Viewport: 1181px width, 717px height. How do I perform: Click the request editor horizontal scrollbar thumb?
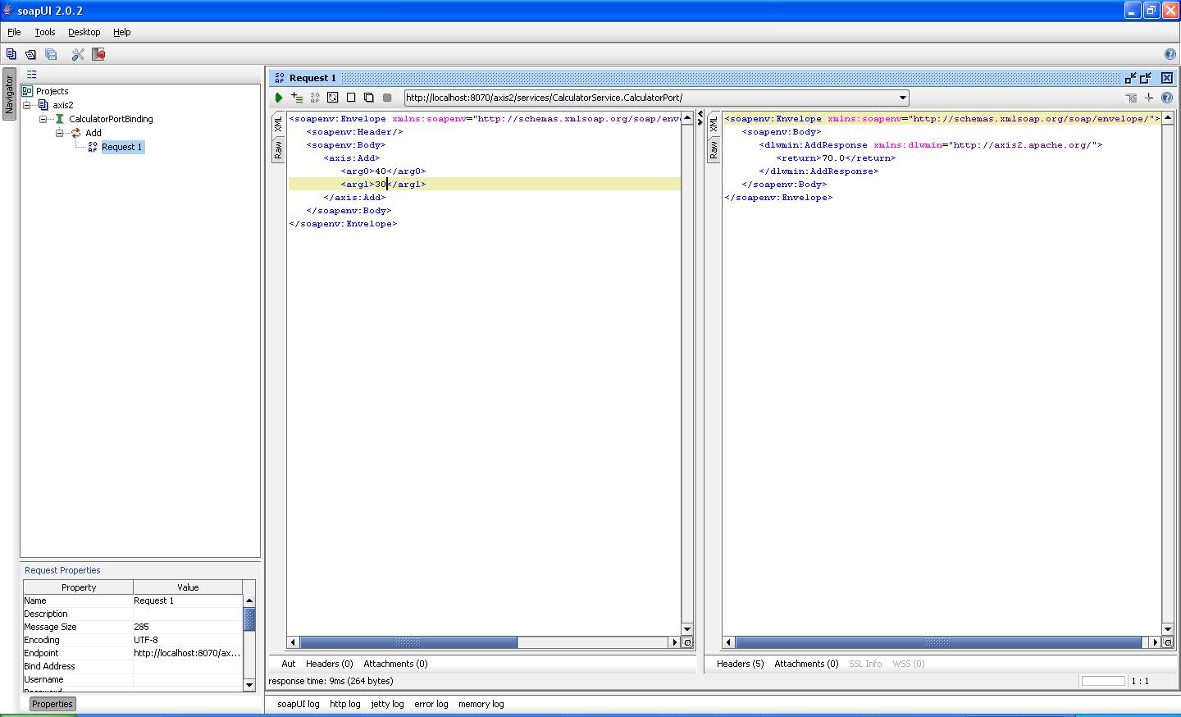pyautogui.click(x=408, y=642)
